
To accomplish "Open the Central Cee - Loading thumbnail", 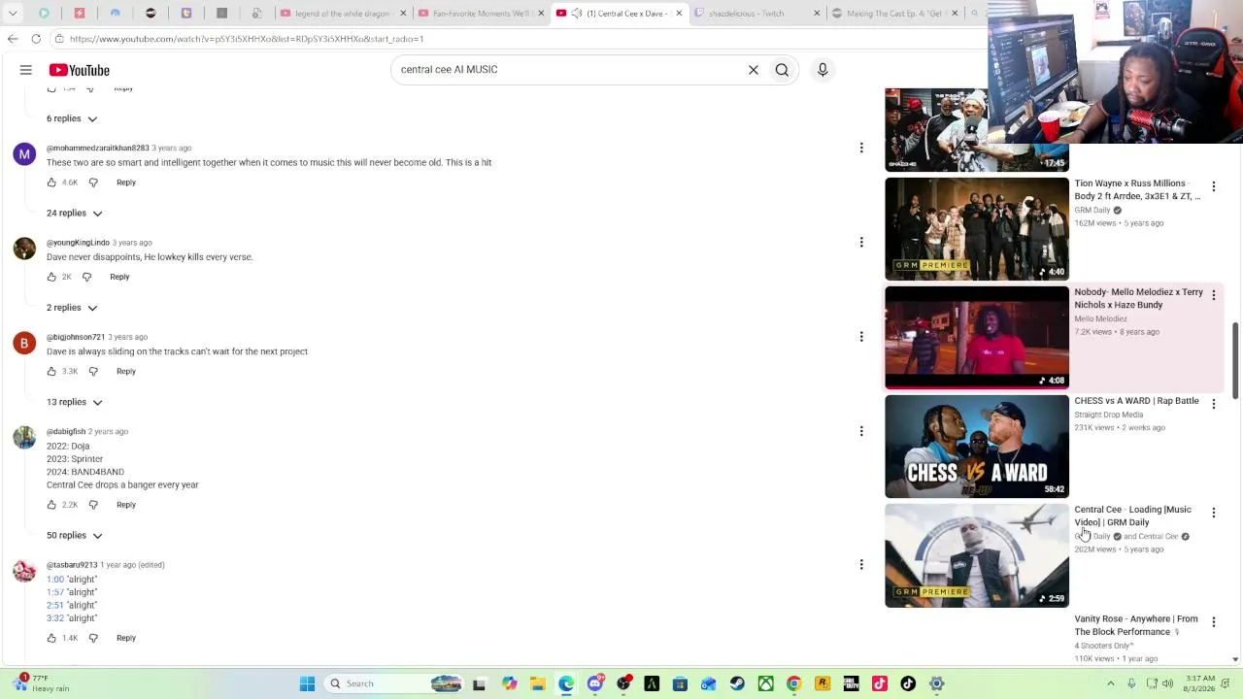I will [x=977, y=555].
